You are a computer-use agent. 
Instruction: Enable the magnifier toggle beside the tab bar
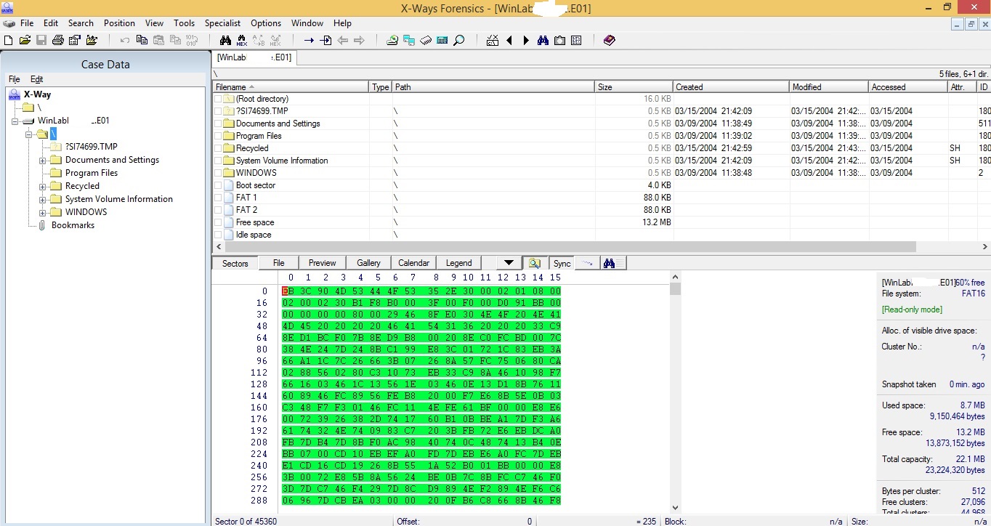[535, 262]
